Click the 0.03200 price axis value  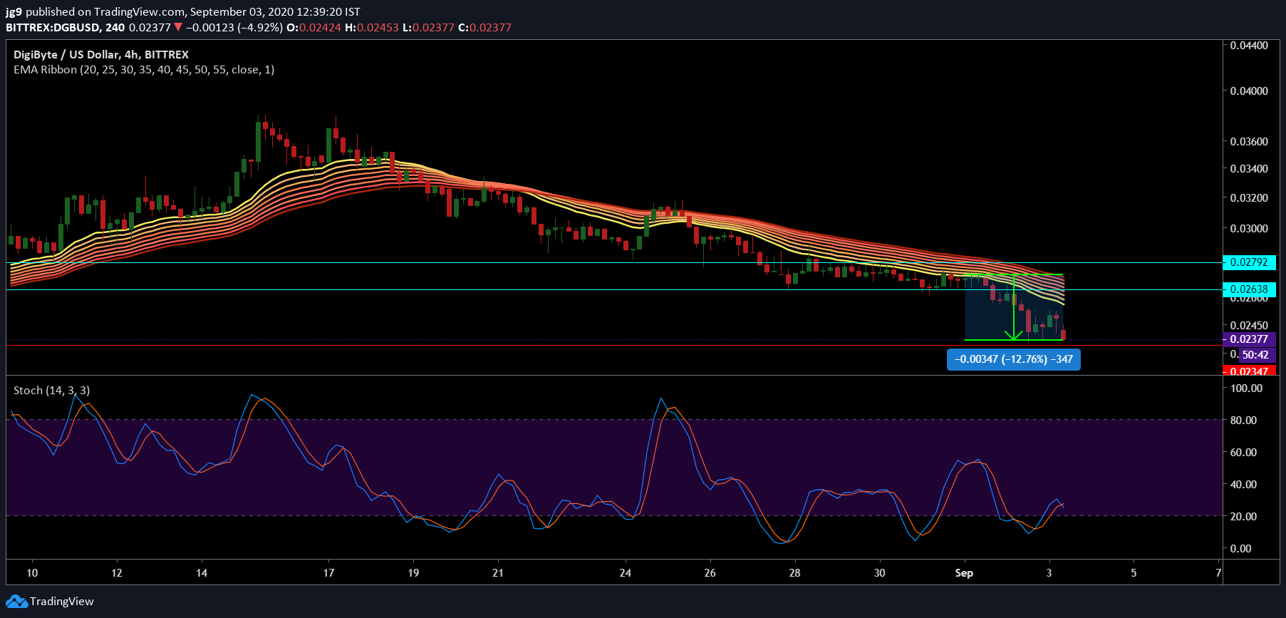click(x=1249, y=198)
